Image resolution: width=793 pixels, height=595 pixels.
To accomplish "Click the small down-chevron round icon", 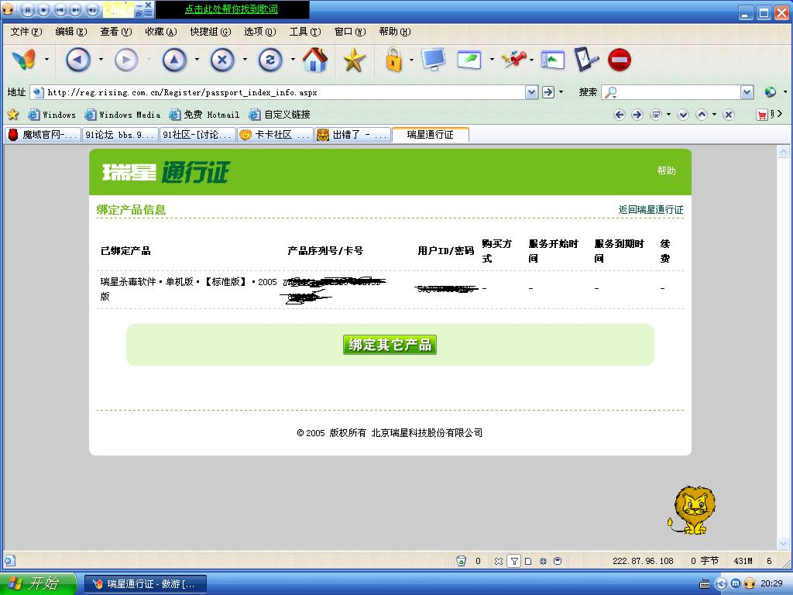I will [x=683, y=115].
